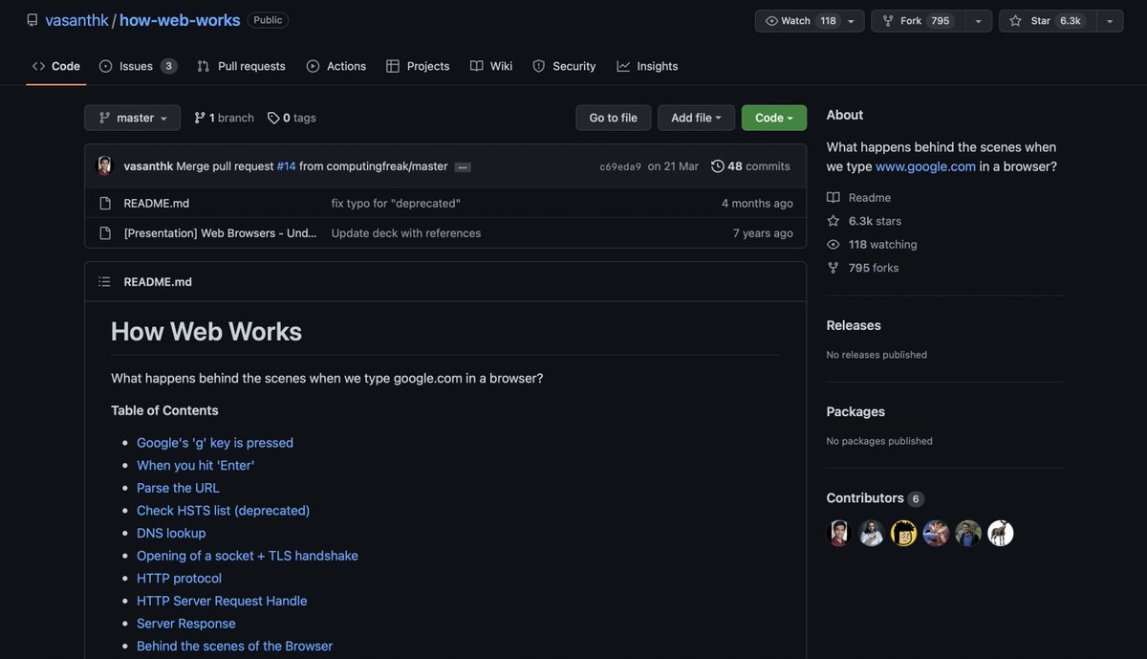Open the Wiki tab
Viewport: 1147px width, 659px height.
tap(491, 66)
